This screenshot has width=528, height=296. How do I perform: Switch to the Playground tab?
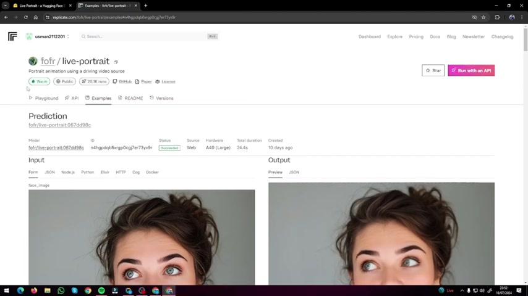43,98
